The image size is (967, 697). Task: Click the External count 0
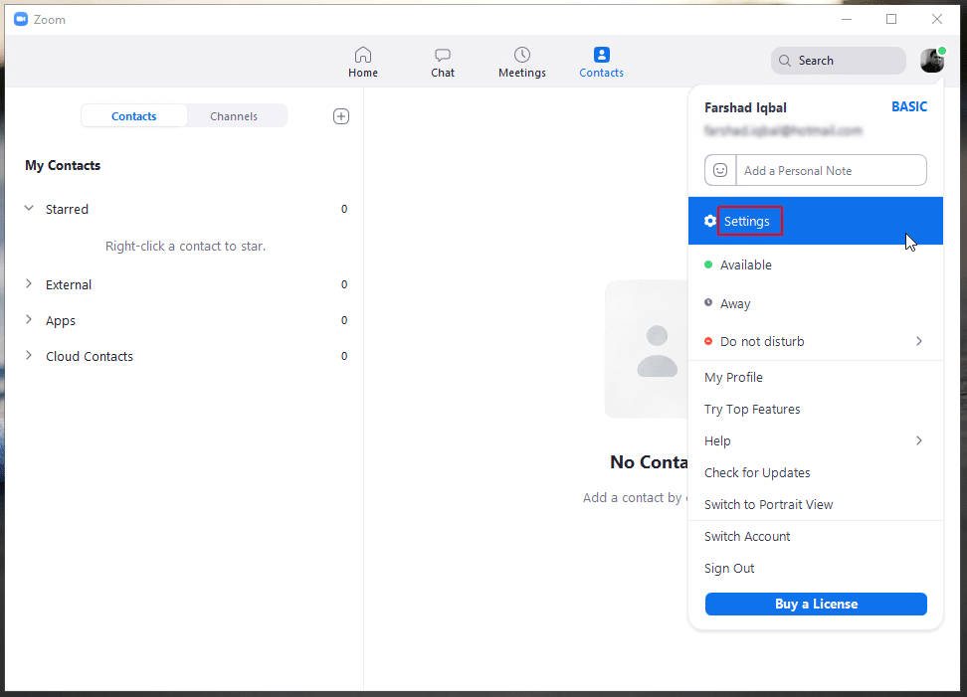pyautogui.click(x=344, y=284)
